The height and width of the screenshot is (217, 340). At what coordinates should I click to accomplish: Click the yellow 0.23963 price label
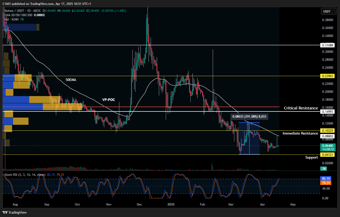(328, 76)
